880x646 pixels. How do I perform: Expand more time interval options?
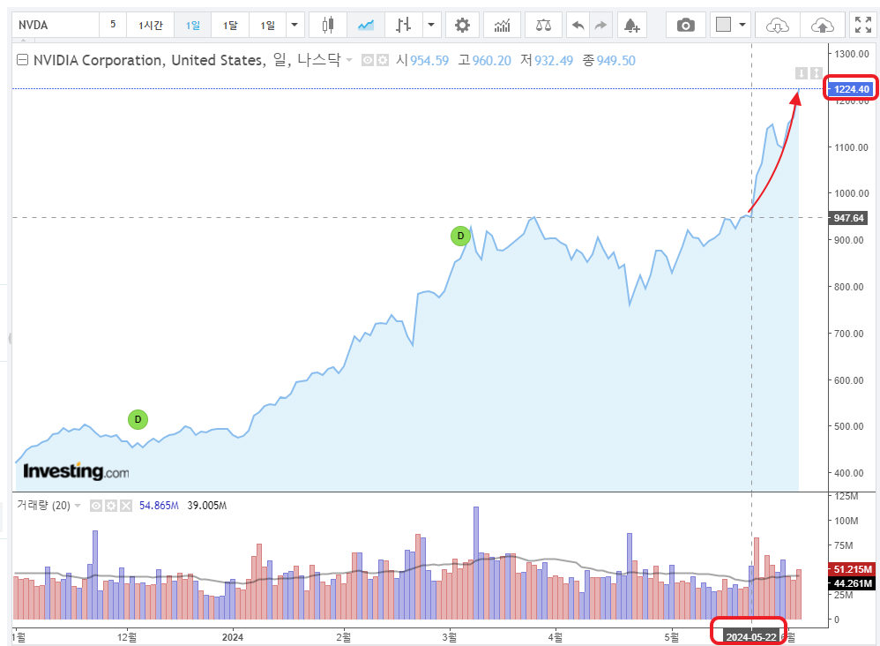point(295,25)
